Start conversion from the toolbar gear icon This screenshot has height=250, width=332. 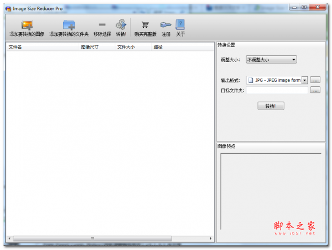click(x=121, y=24)
